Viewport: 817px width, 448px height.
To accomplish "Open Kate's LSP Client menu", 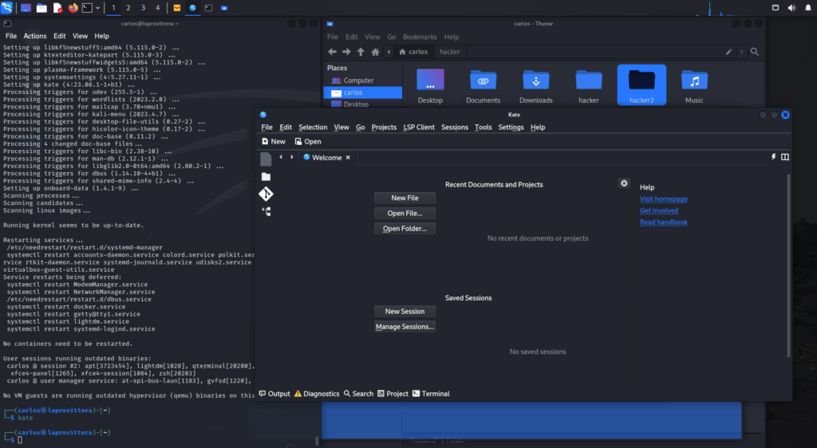I will click(419, 127).
